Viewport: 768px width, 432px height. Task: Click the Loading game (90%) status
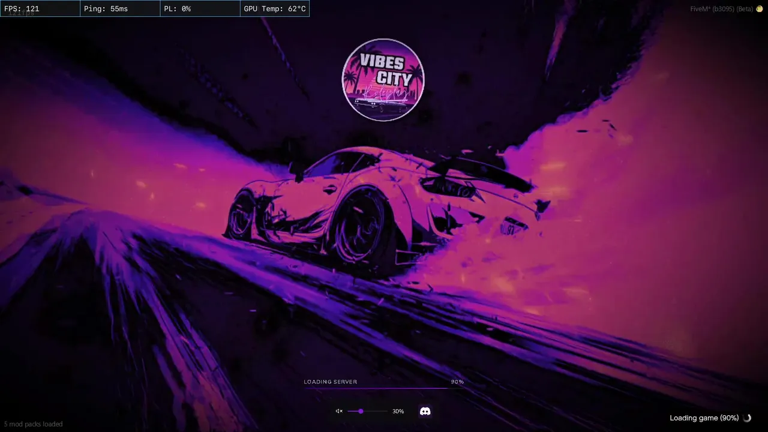pos(704,418)
